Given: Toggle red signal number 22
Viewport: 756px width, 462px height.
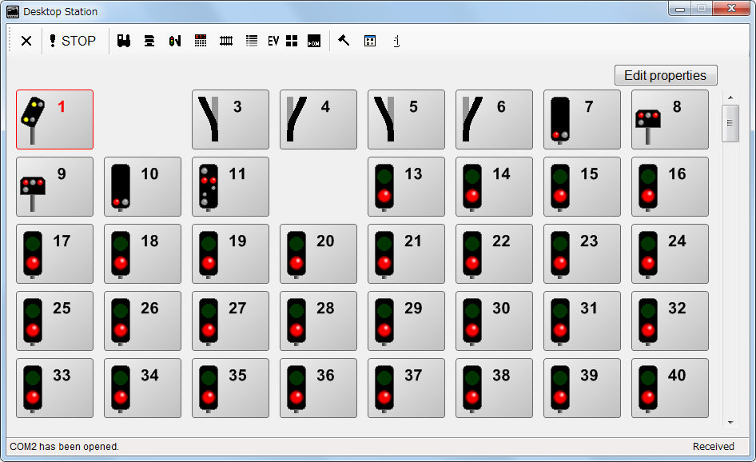Looking at the screenshot, I should (494, 253).
